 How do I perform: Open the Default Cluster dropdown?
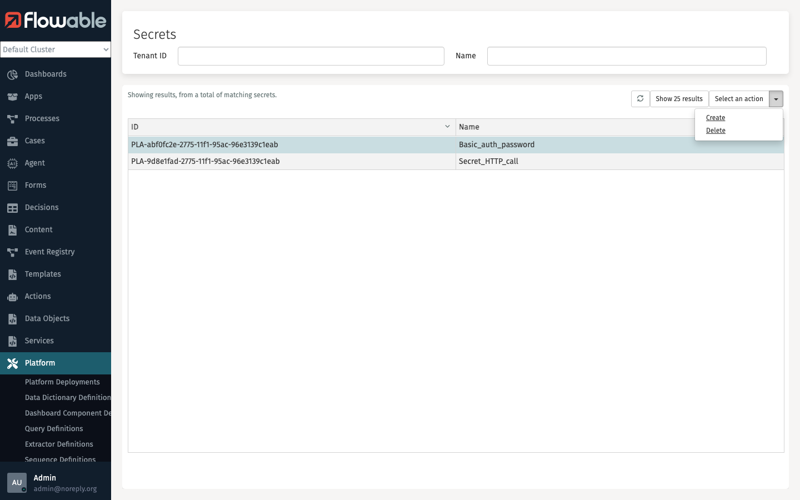point(56,49)
